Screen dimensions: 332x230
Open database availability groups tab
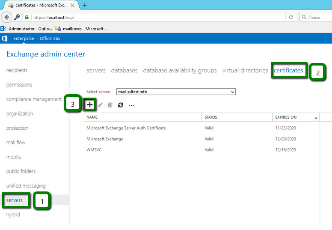pyautogui.click(x=180, y=70)
